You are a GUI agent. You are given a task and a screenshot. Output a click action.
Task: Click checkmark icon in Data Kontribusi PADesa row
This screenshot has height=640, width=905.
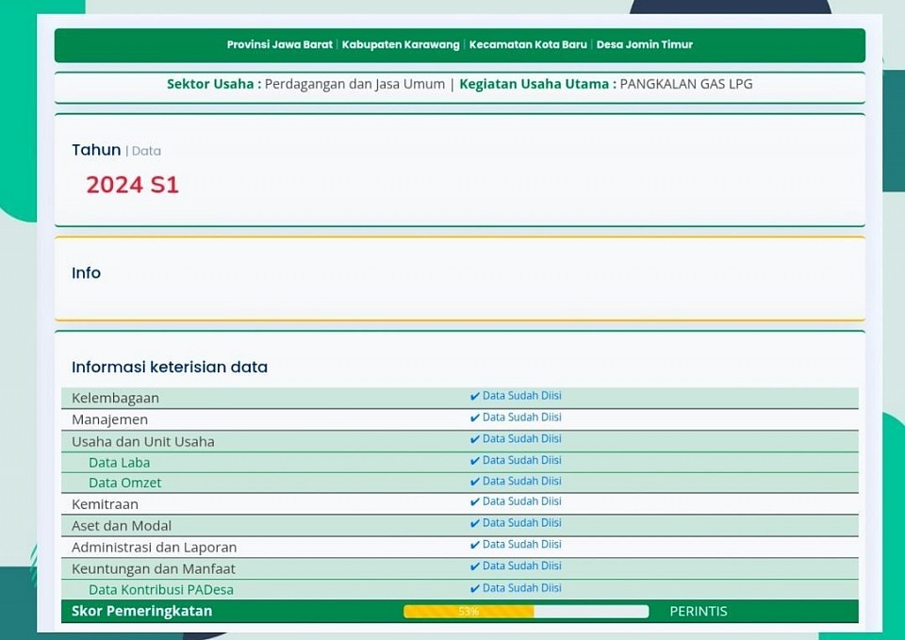coord(475,589)
